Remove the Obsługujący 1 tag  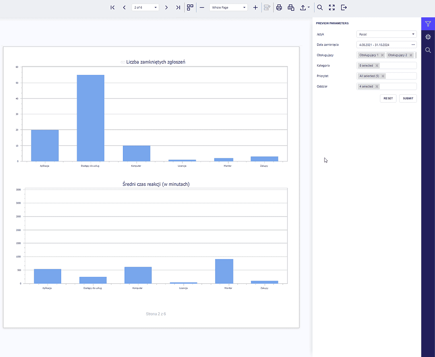(382, 55)
